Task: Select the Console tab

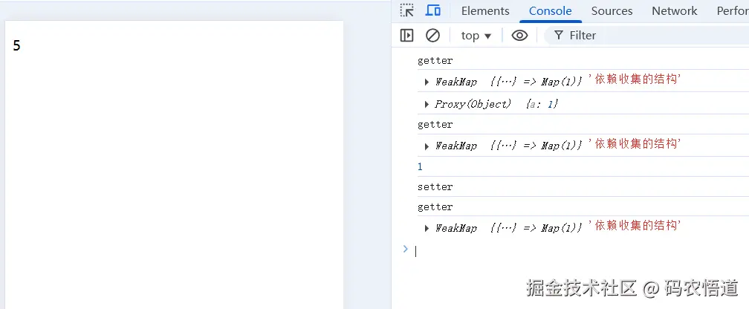Action: (550, 10)
